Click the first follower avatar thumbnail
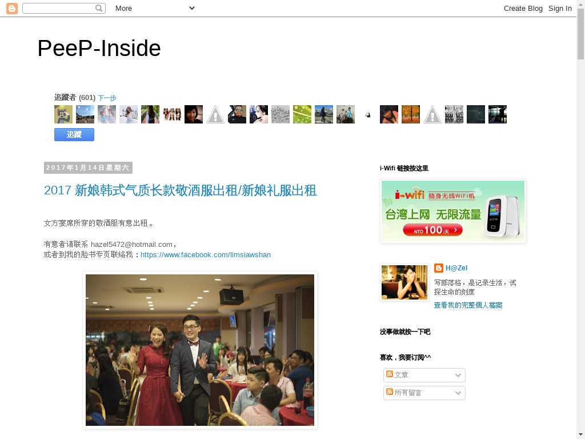 63,114
